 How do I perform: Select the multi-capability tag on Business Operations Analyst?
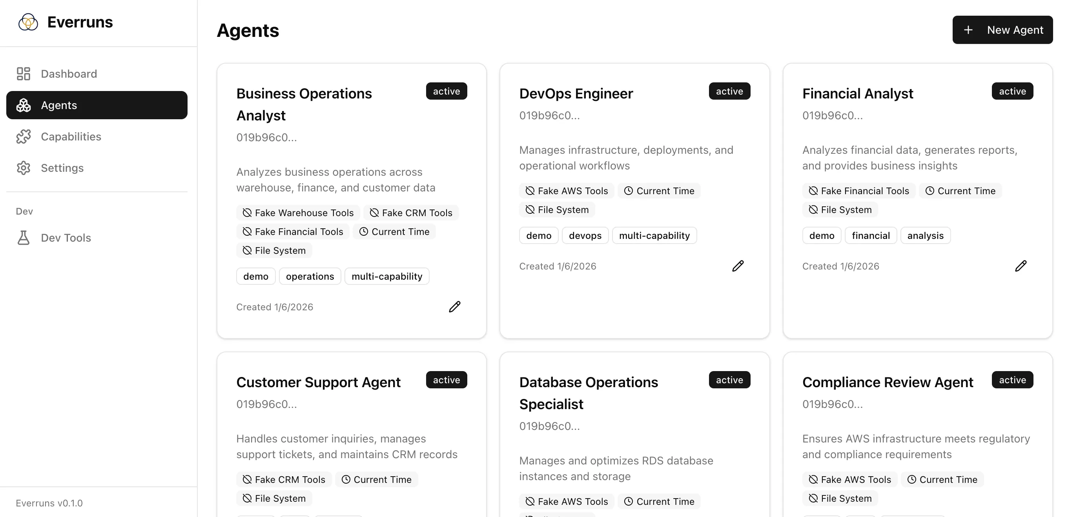pos(386,276)
